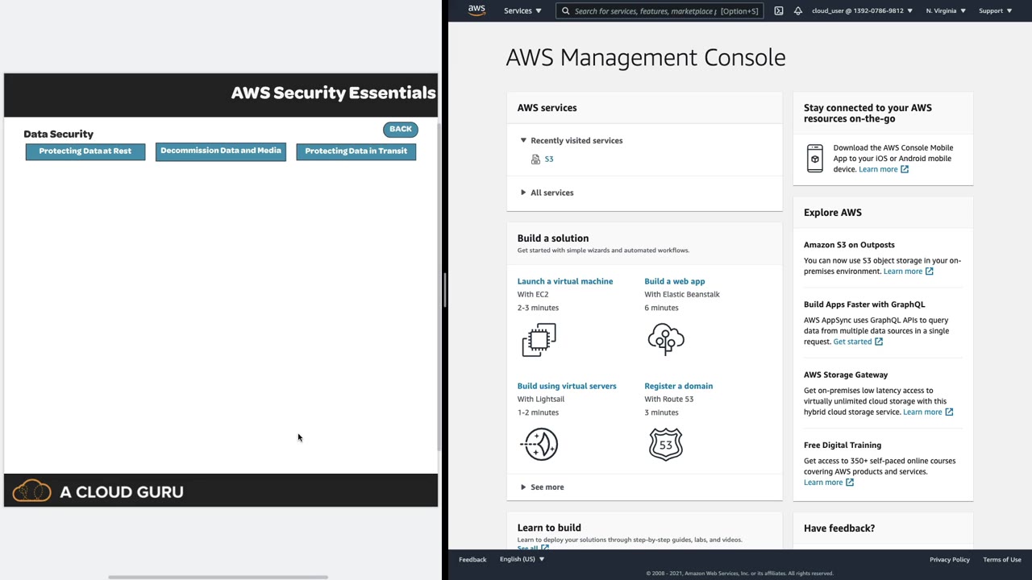This screenshot has height=580, width=1032.
Task: Select the Protecting Data at Rest tab
Action: 85,151
